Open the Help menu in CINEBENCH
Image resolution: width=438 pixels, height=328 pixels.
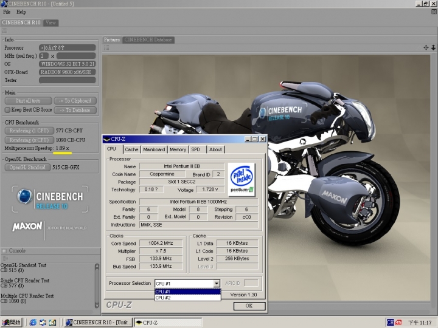[x=21, y=12]
